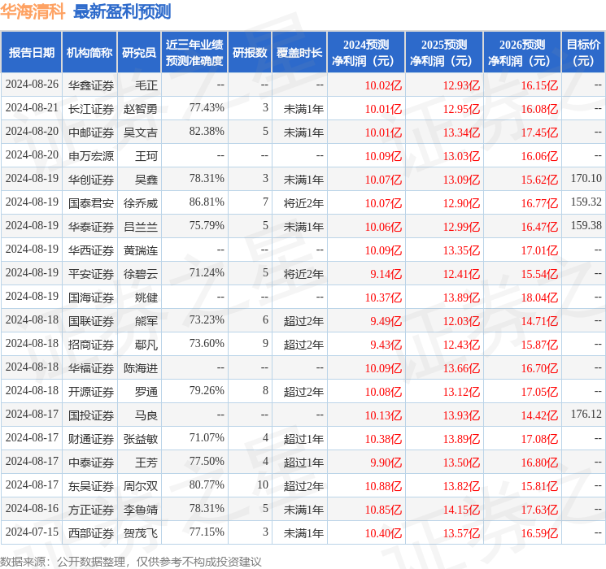606x569 pixels.
Task: Click accuracy value 86.81%
Action: point(207,202)
